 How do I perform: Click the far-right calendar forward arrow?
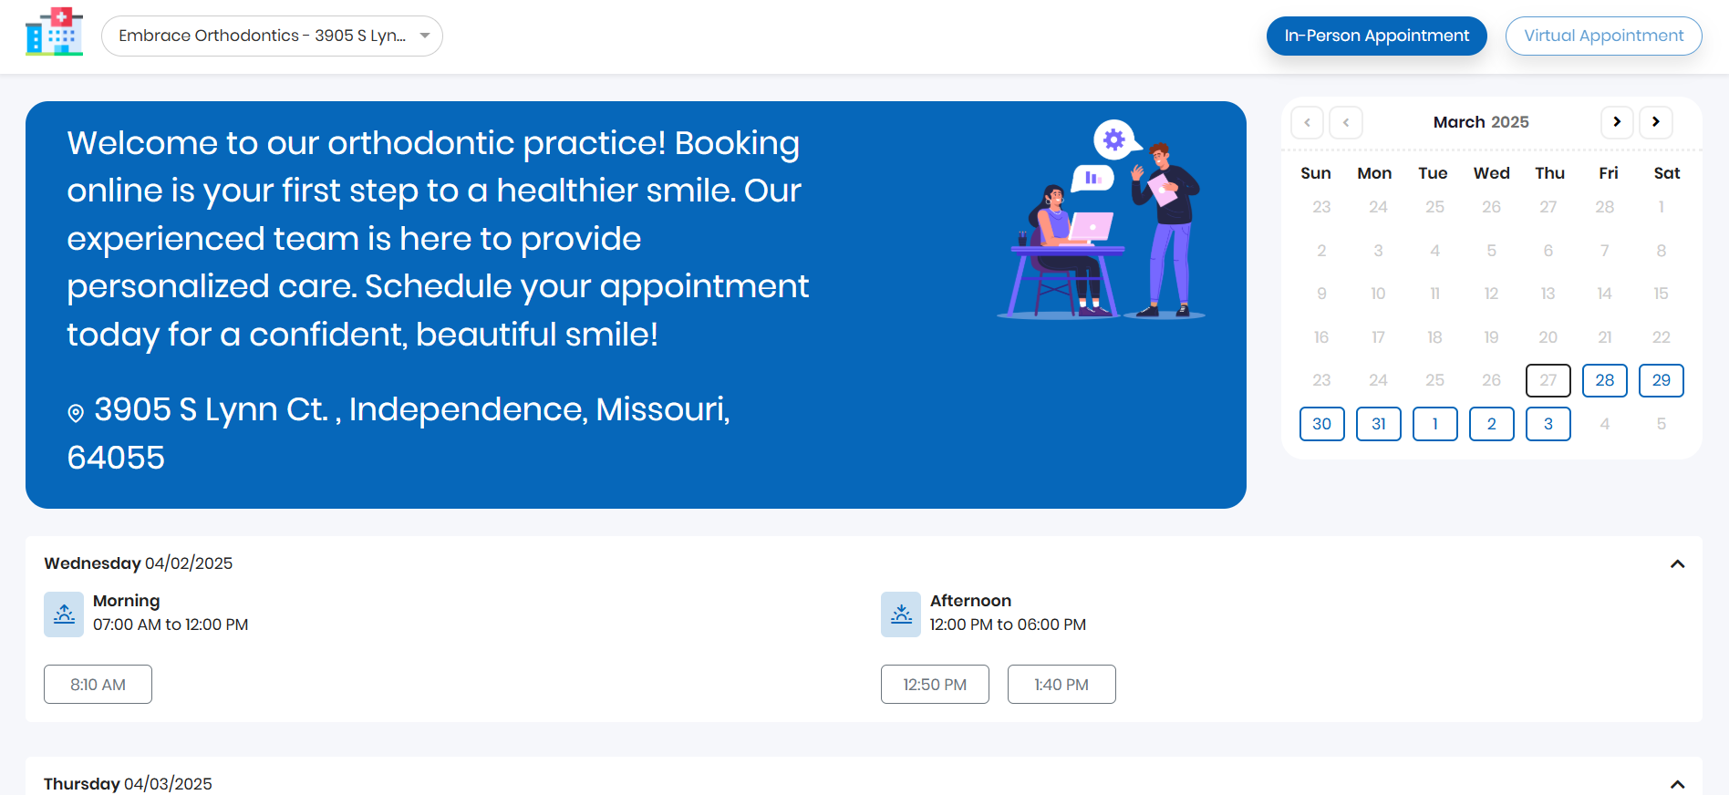tap(1656, 122)
